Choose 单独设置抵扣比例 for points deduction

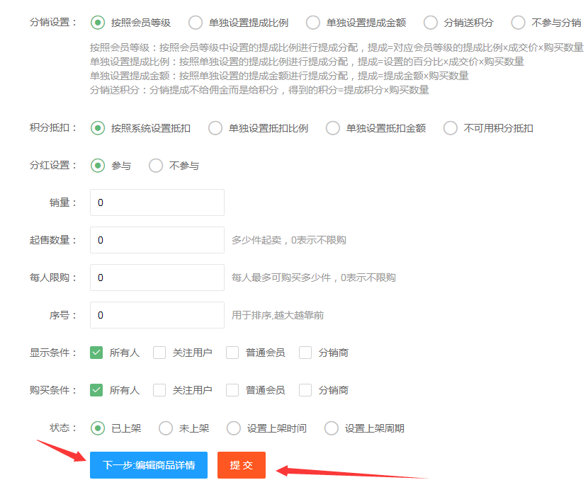click(x=215, y=128)
